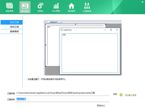Focus the 工程目录 path field
Screen dimensions: 145x108
point(62,93)
